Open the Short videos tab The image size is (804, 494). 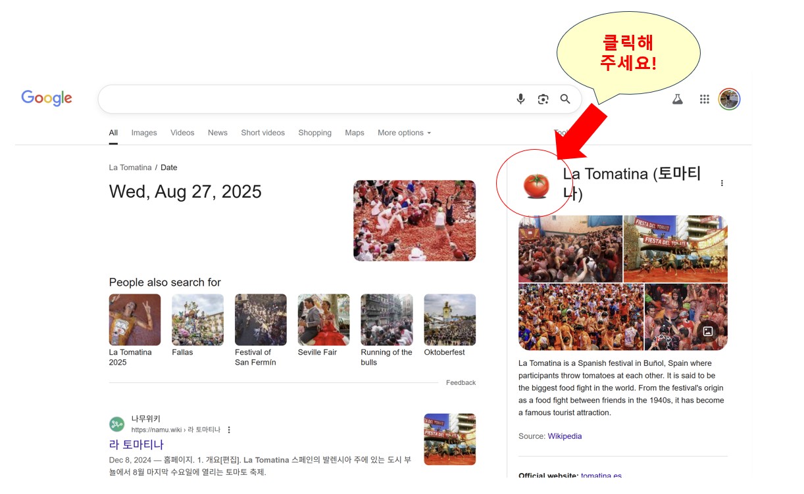click(x=263, y=133)
